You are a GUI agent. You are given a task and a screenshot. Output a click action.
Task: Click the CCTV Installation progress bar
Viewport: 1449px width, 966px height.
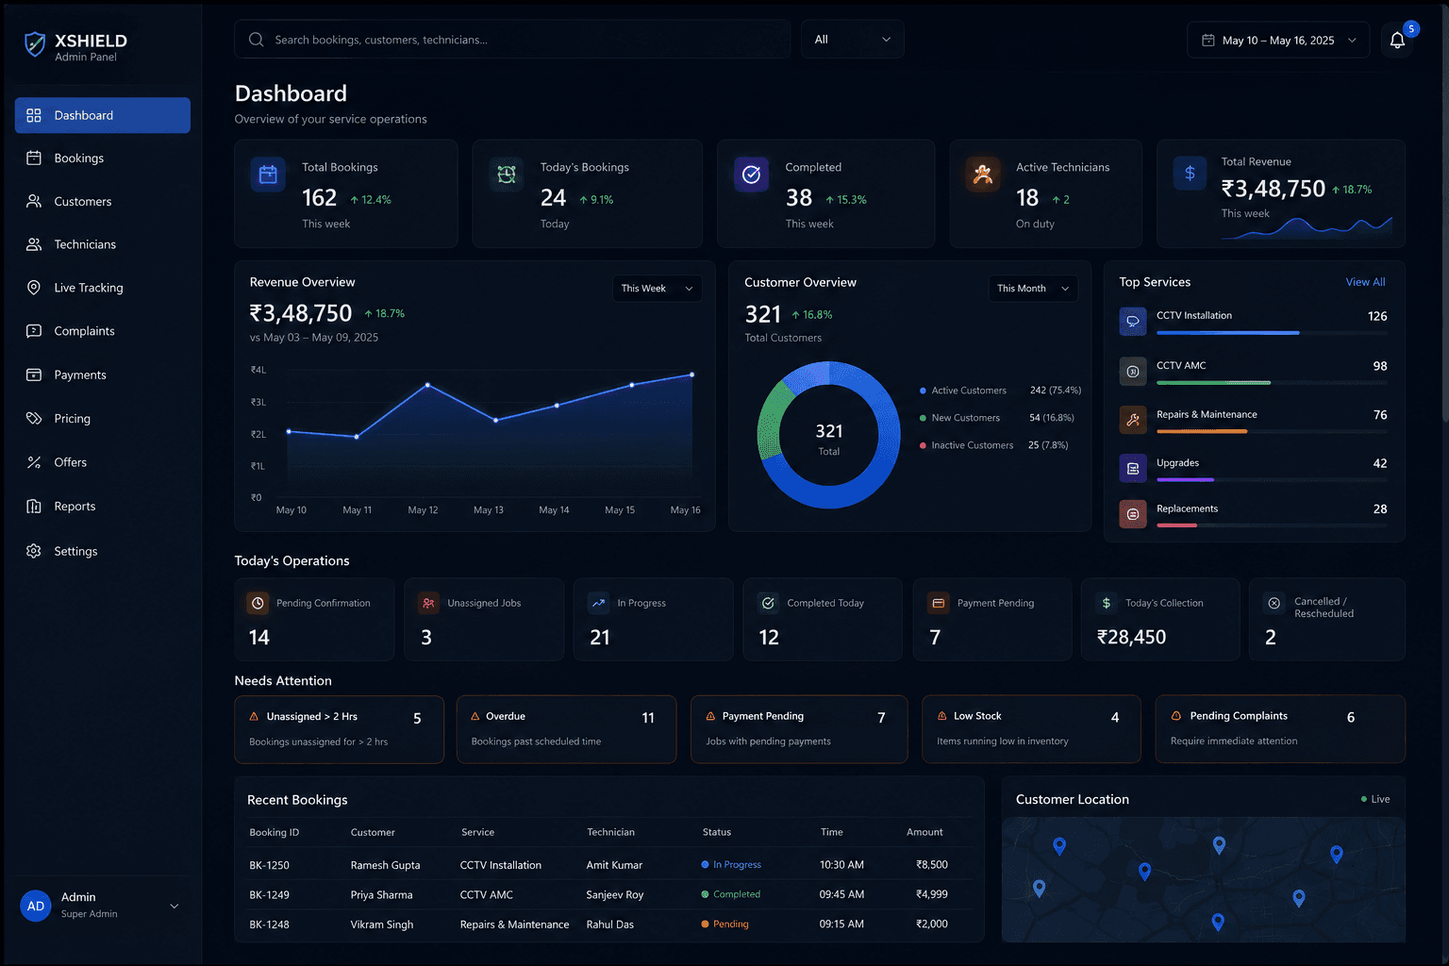point(1272,333)
